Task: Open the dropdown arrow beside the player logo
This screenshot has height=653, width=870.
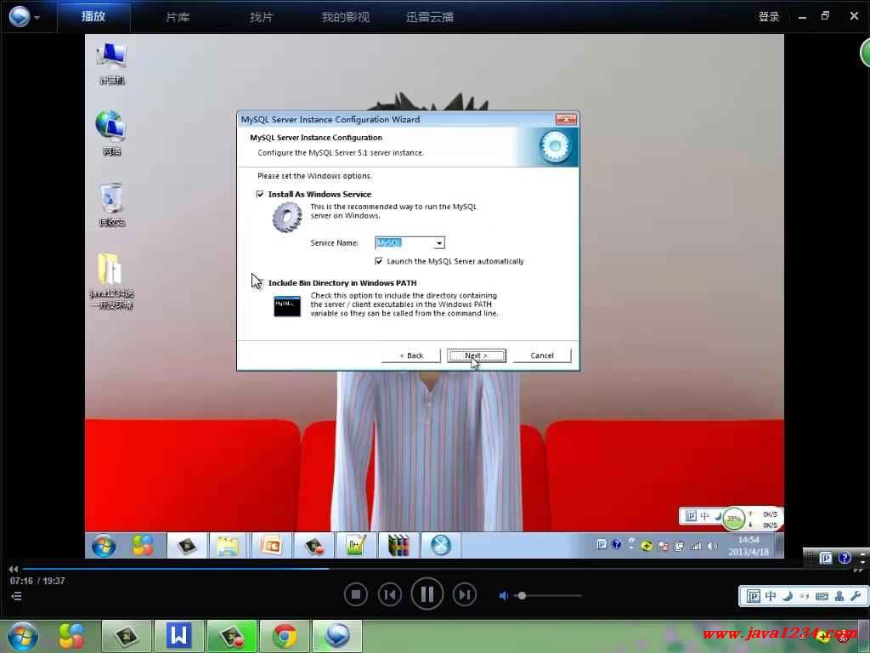Action: (x=37, y=17)
